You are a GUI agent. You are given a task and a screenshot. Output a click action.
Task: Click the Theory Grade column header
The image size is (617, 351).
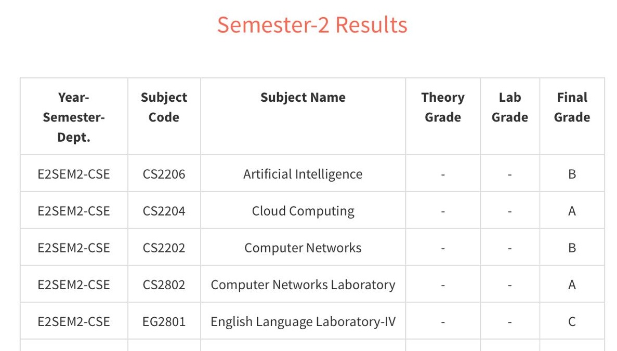point(443,107)
